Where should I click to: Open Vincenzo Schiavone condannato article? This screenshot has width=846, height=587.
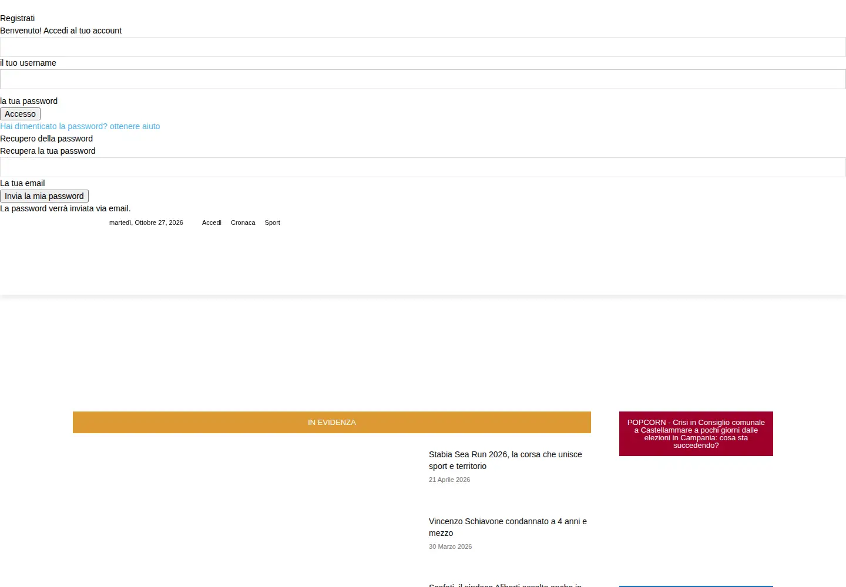coord(508,527)
